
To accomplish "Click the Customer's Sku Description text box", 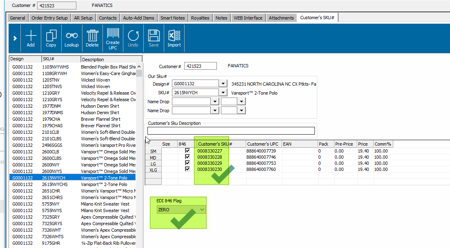I will tap(231, 131).
